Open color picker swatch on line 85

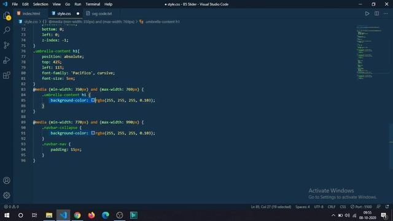(x=93, y=100)
